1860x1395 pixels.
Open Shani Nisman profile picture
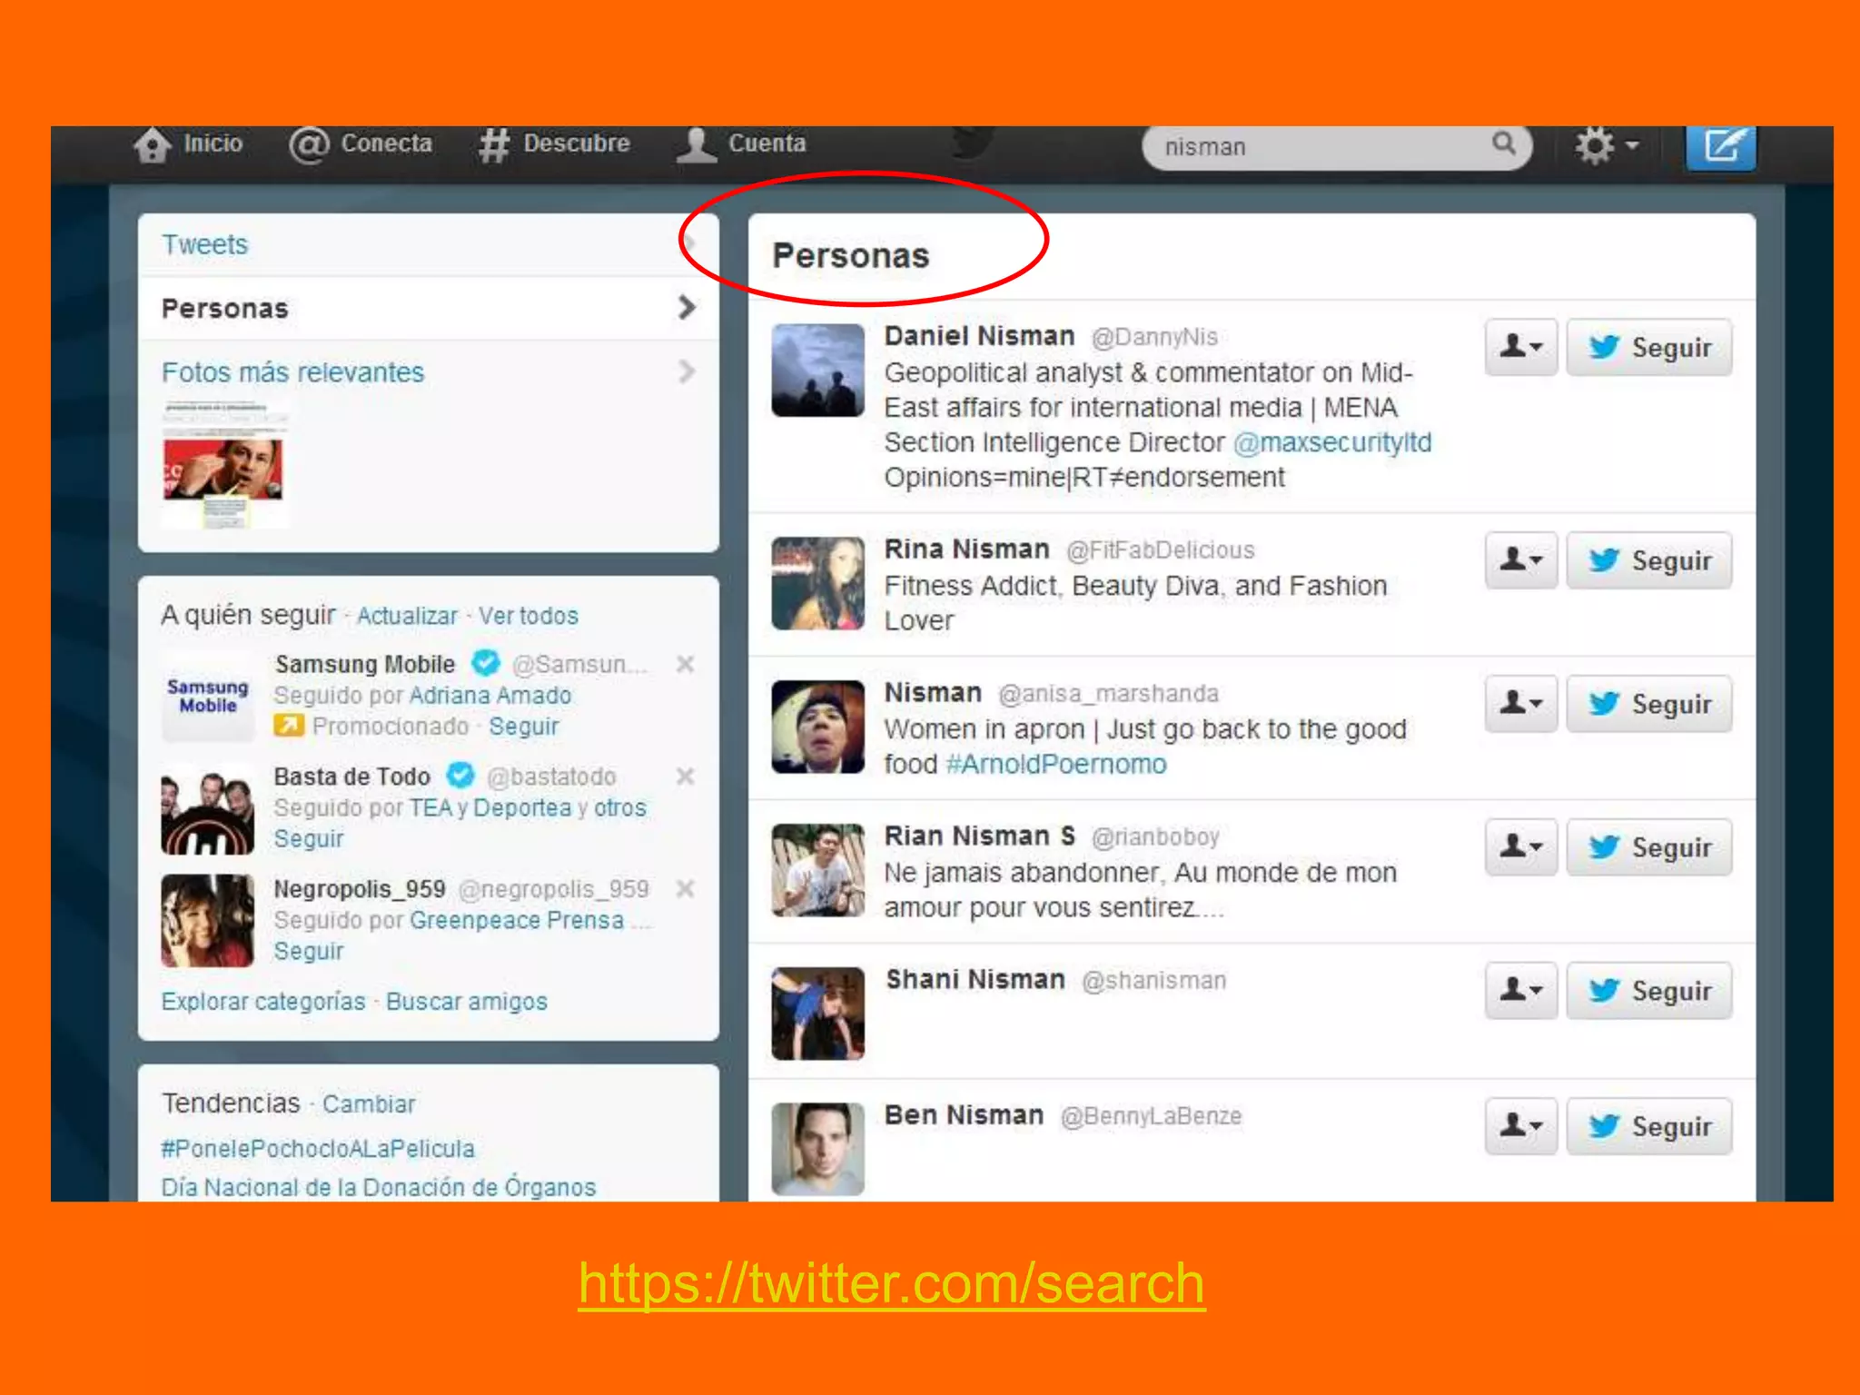817,1014
